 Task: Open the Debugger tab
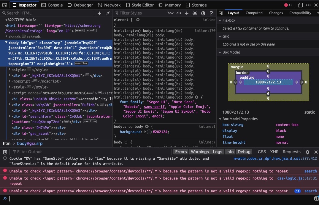point(80,5)
